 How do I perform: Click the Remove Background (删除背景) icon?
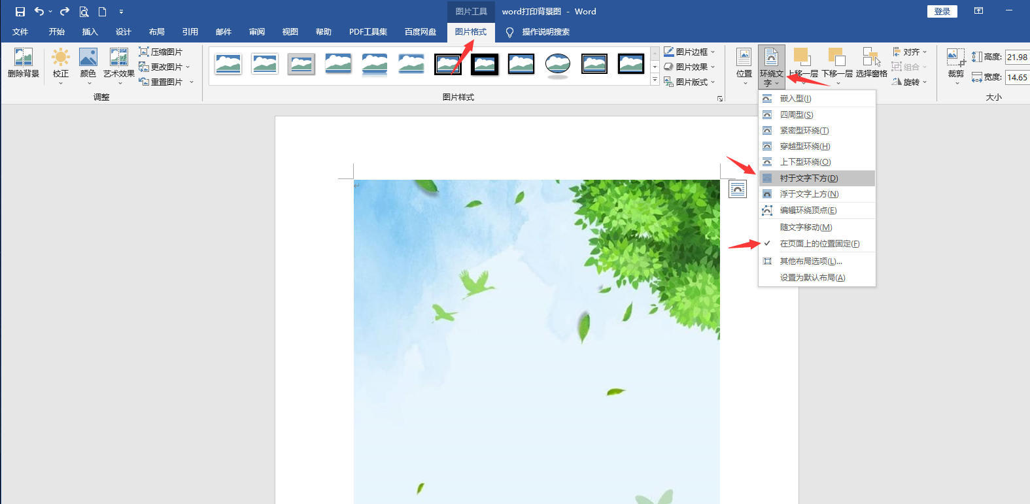[24, 58]
